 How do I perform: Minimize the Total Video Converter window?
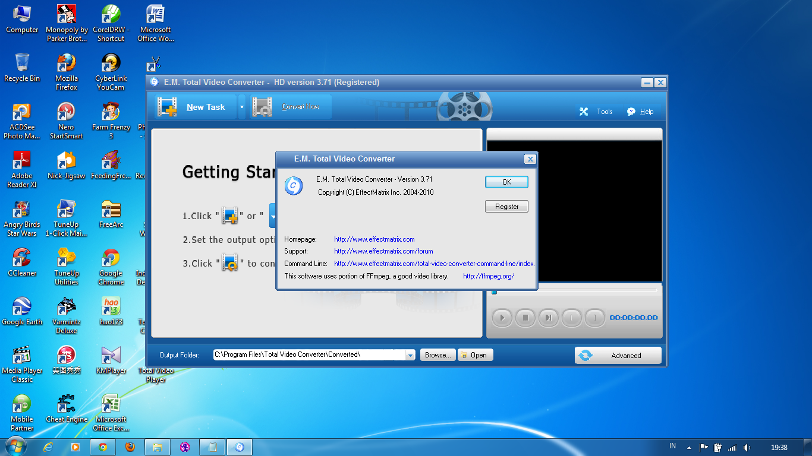pyautogui.click(x=647, y=83)
